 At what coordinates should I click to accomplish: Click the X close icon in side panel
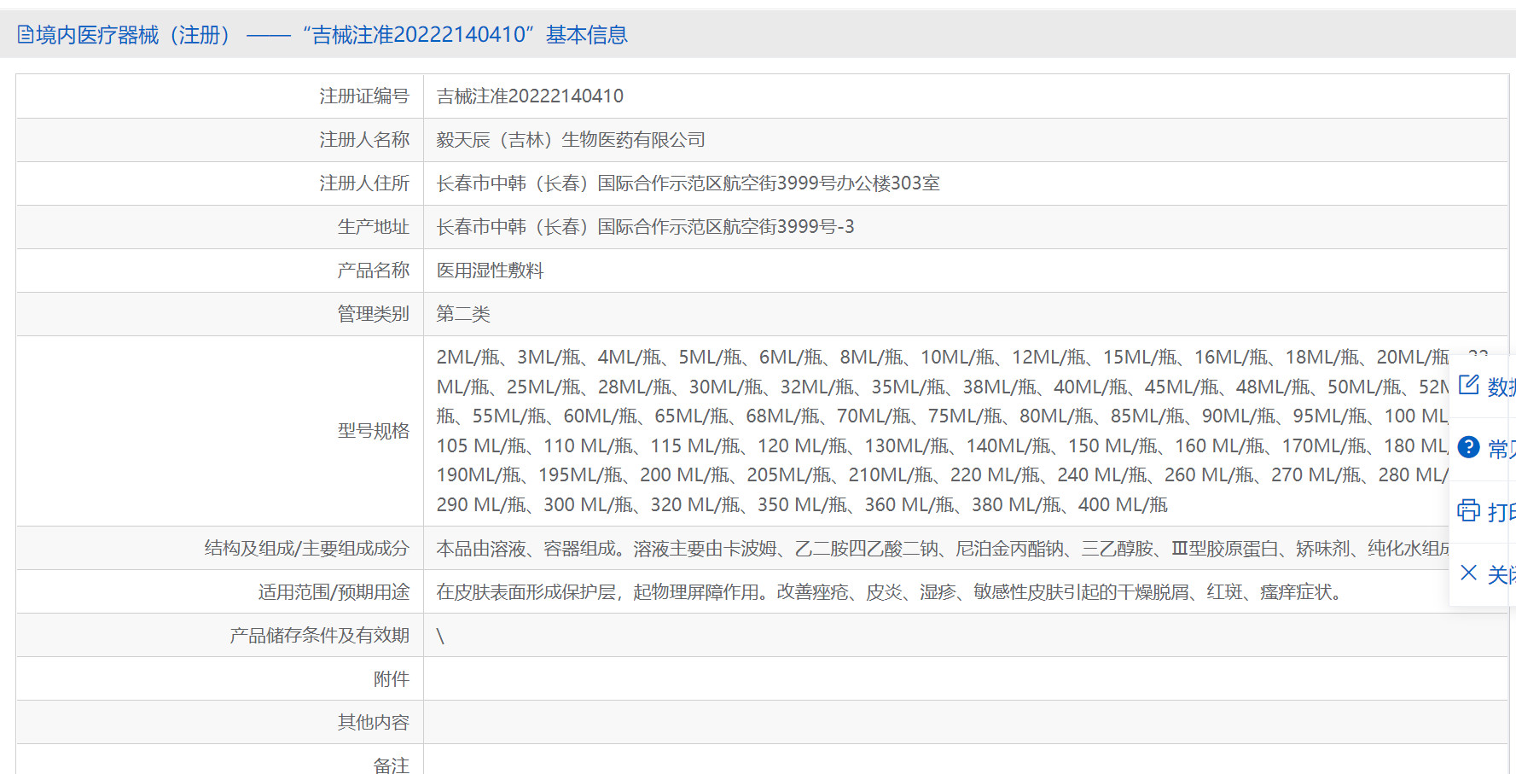coord(1468,573)
